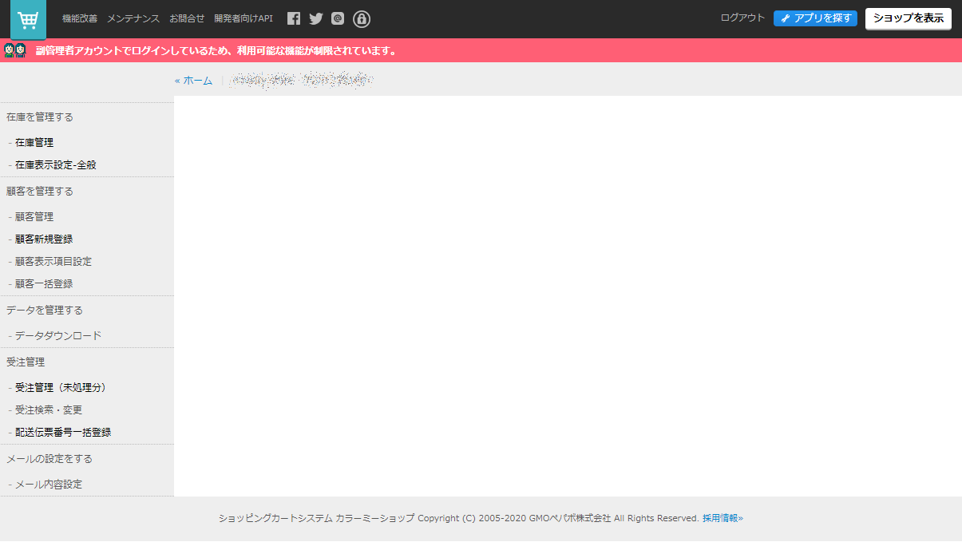The image size is (962, 546).
Task: Open the Twitter bird icon link
Action: [316, 18]
